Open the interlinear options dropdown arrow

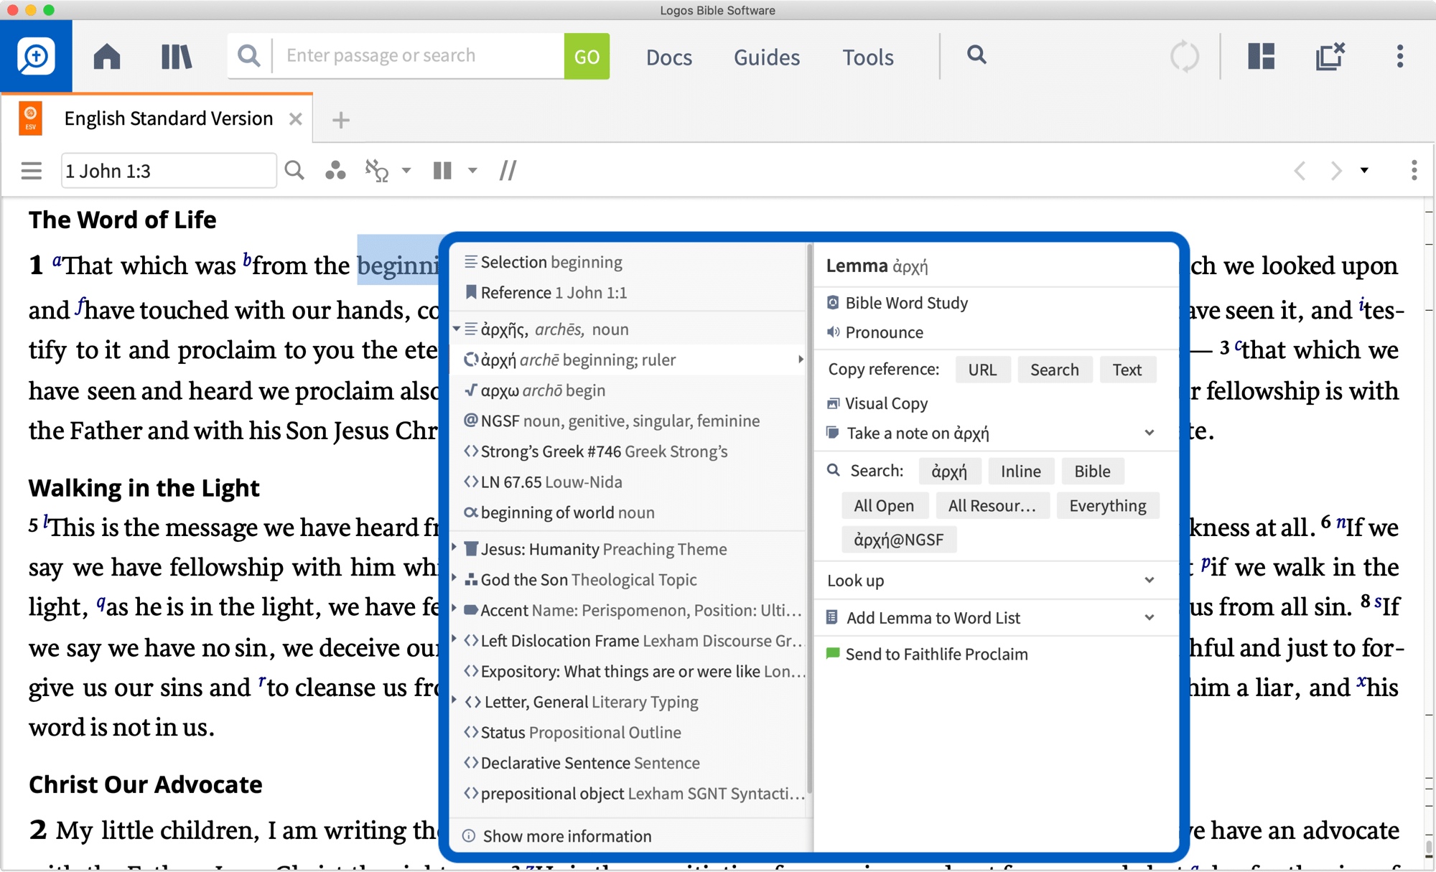click(406, 171)
